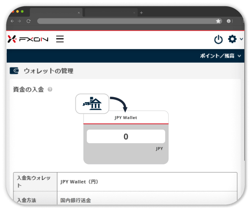Click the JPY currency label in wallet card
The width and height of the screenshot is (251, 211).
tap(159, 149)
